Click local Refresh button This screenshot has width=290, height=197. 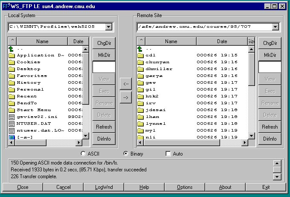tap(104, 127)
